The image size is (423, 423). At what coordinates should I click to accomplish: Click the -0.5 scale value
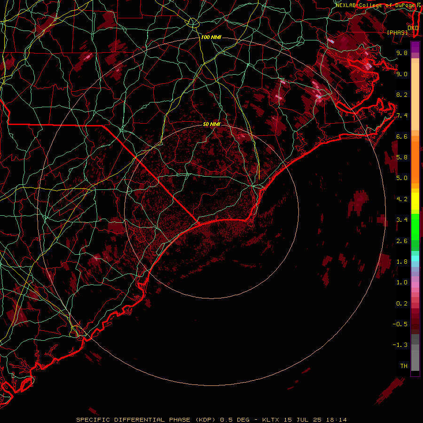tap(400, 324)
